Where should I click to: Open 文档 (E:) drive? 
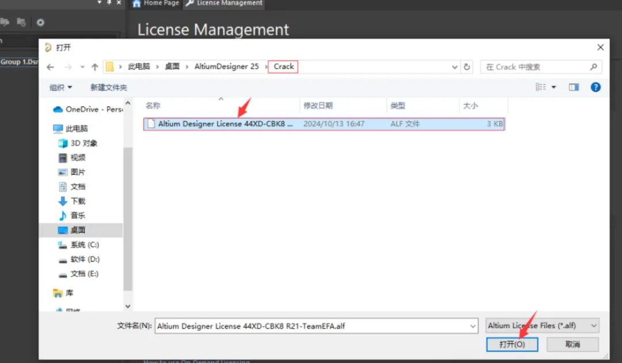[78, 274]
